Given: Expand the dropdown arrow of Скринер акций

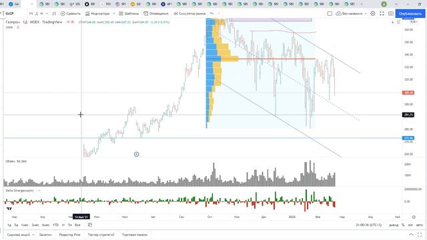Looking at the screenshot, I should [33, 235].
